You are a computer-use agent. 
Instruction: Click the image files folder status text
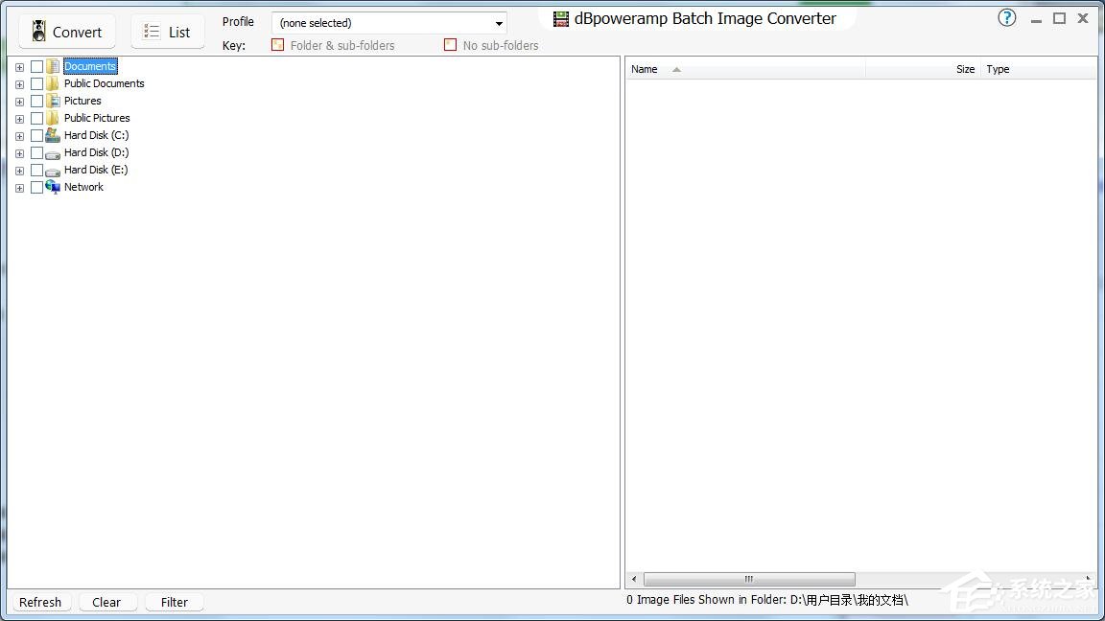coord(767,600)
